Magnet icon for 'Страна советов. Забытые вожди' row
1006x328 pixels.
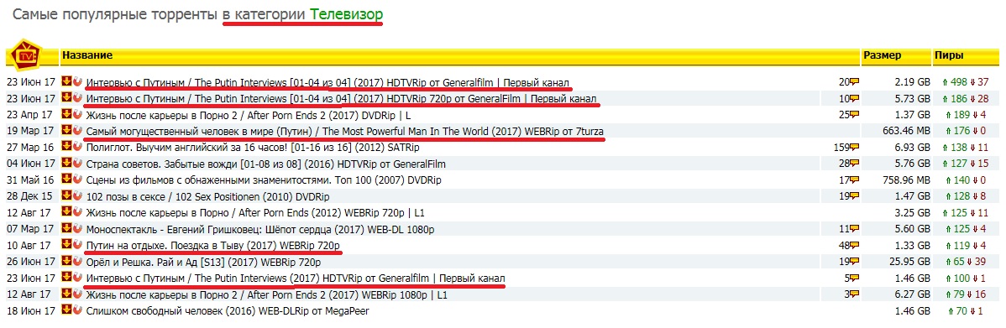[77, 164]
